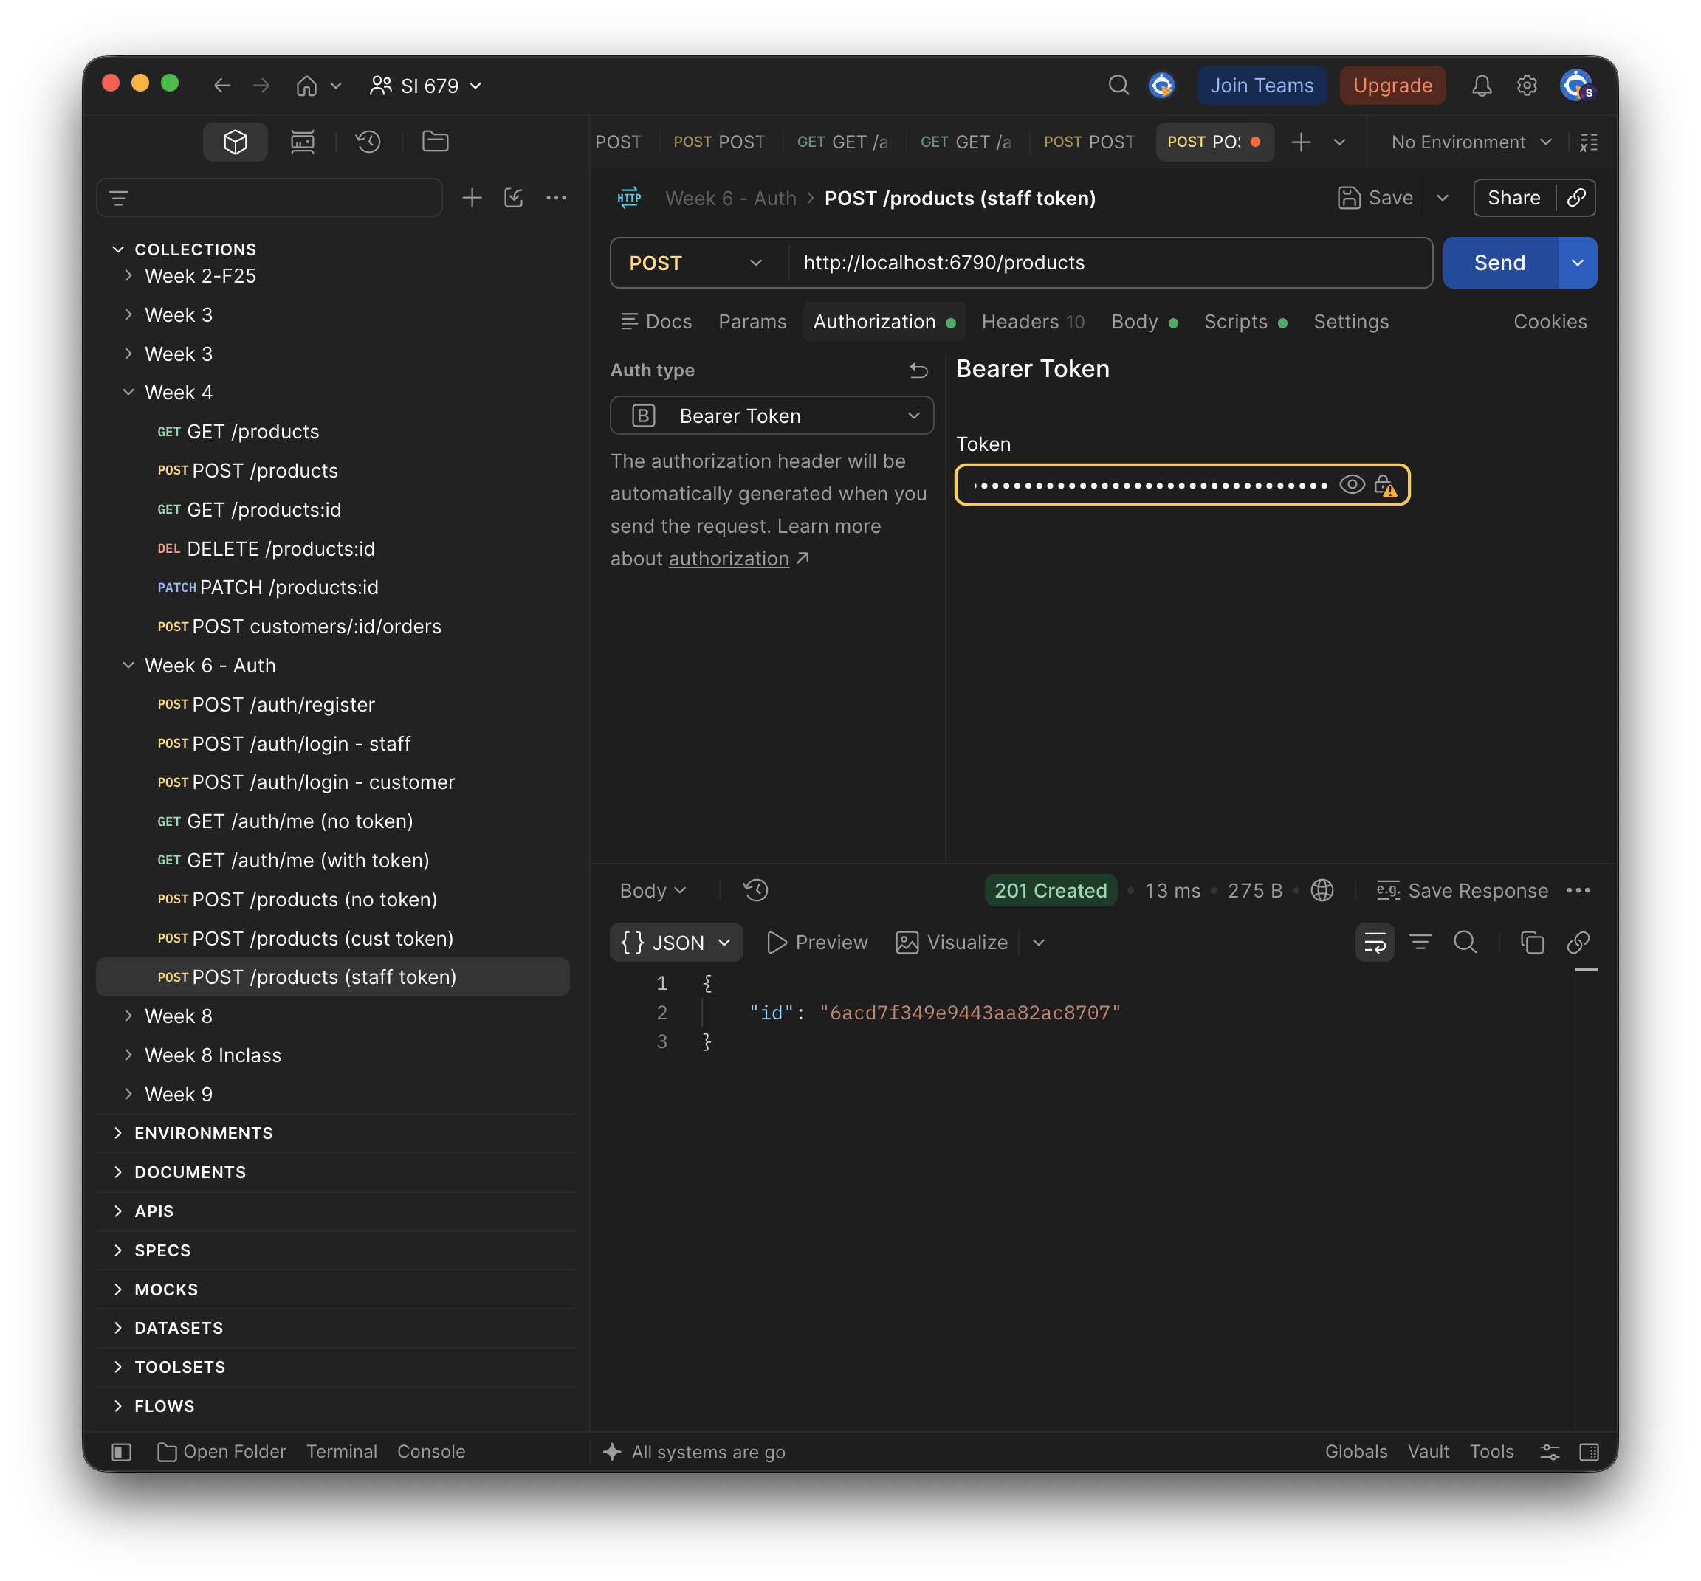Expand ENVIRONMENTS section

click(118, 1134)
